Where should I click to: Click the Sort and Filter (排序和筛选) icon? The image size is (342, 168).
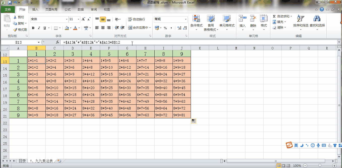[301, 19]
